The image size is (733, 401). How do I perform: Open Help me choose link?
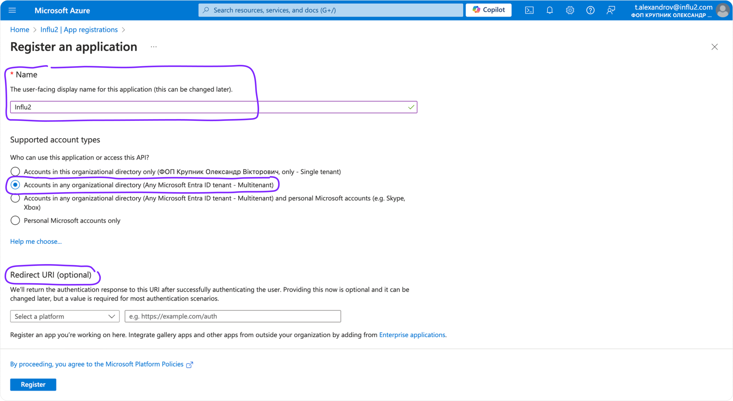pyautogui.click(x=36, y=241)
